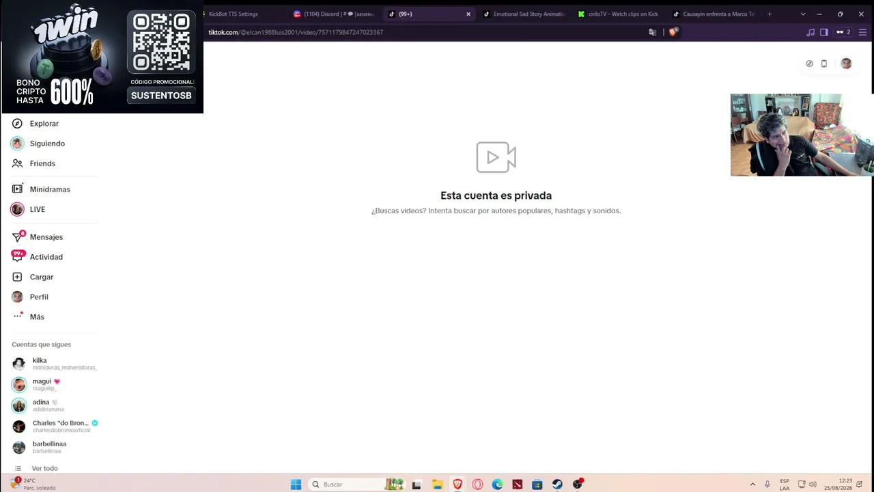Image resolution: width=874 pixels, height=492 pixels.
Task: Open File Explorer from the taskbar
Action: pos(437,484)
